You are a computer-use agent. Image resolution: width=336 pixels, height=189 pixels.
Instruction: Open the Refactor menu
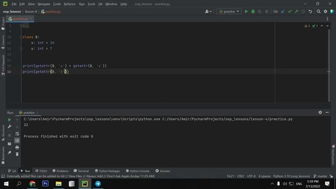click(70, 4)
